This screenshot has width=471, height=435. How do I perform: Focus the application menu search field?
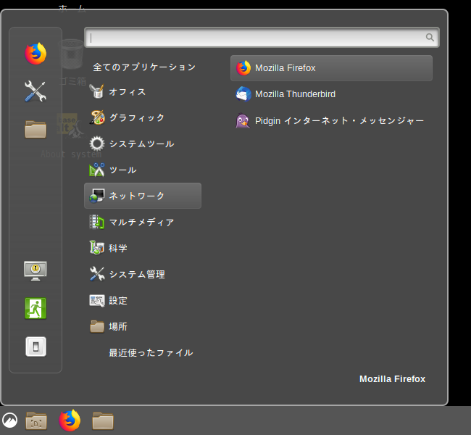coord(262,37)
